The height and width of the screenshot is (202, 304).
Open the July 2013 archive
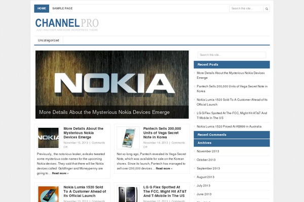pyautogui.click(x=203, y=185)
